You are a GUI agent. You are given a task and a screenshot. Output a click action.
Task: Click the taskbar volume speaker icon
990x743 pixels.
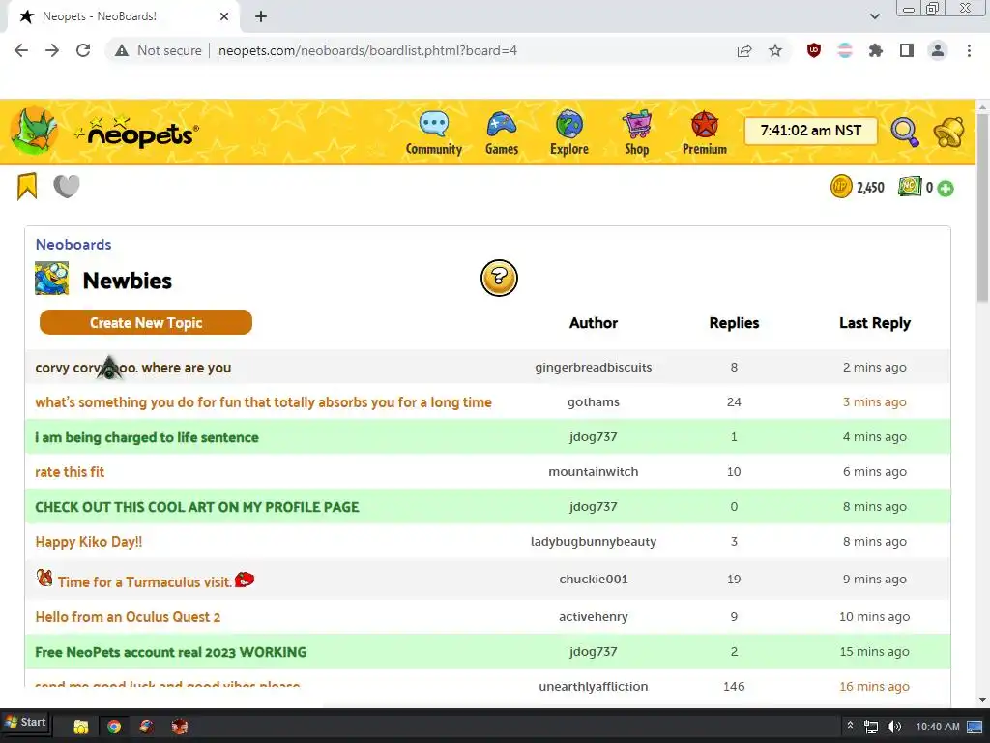coord(894,727)
